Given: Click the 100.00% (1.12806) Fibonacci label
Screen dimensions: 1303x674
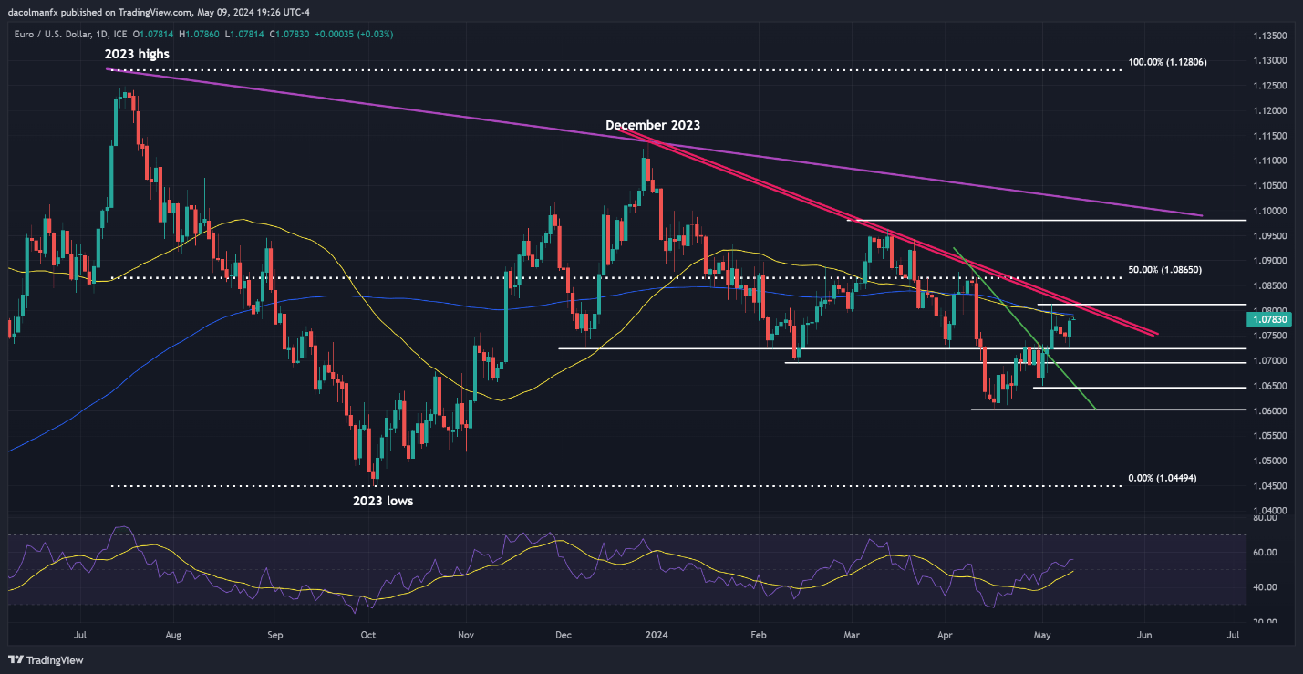Looking at the screenshot, I should (x=1168, y=62).
